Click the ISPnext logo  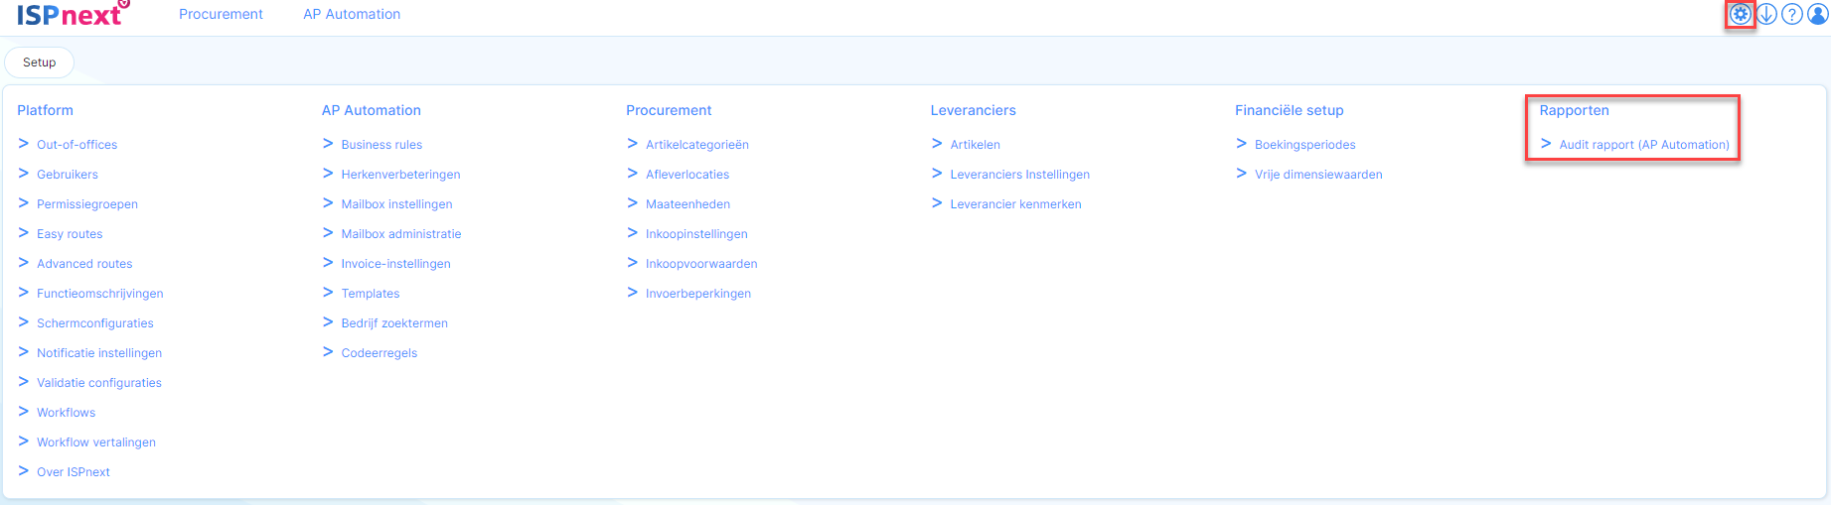coord(72,14)
